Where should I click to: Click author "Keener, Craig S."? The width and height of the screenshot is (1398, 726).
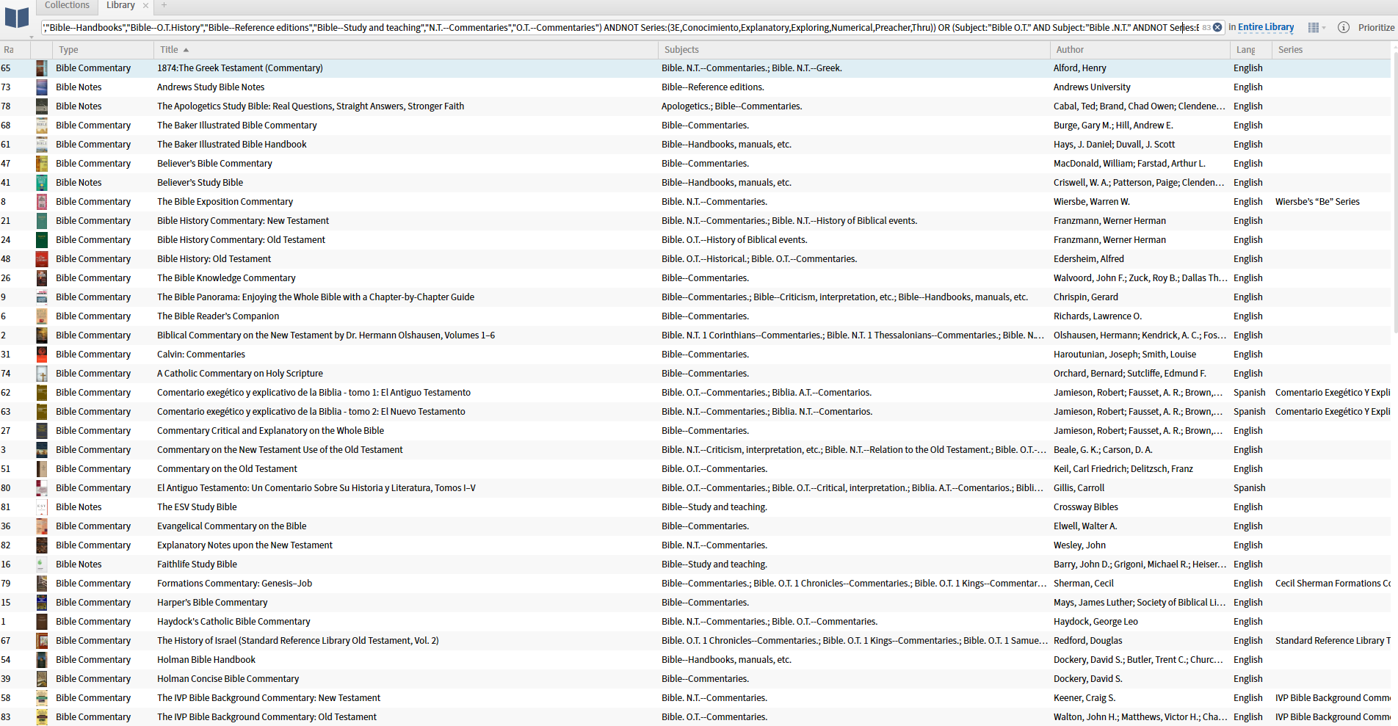[1084, 698]
